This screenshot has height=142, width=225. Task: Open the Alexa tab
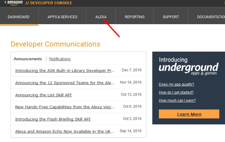click(101, 17)
